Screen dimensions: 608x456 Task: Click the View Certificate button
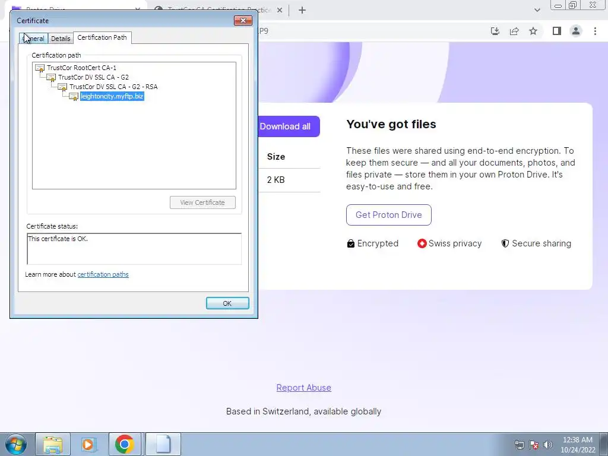[x=202, y=202]
